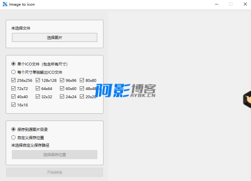The width and height of the screenshot is (251, 181).
Task: Click the hexagon bird icon at right edge
Action: click(x=247, y=100)
